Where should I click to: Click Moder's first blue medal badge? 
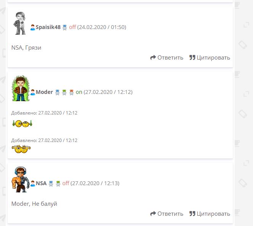click(x=58, y=92)
